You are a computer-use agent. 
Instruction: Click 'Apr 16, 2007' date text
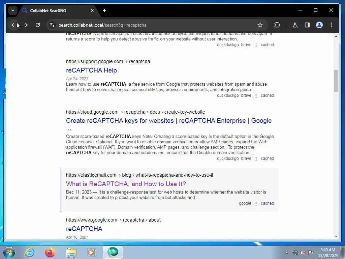point(77,237)
